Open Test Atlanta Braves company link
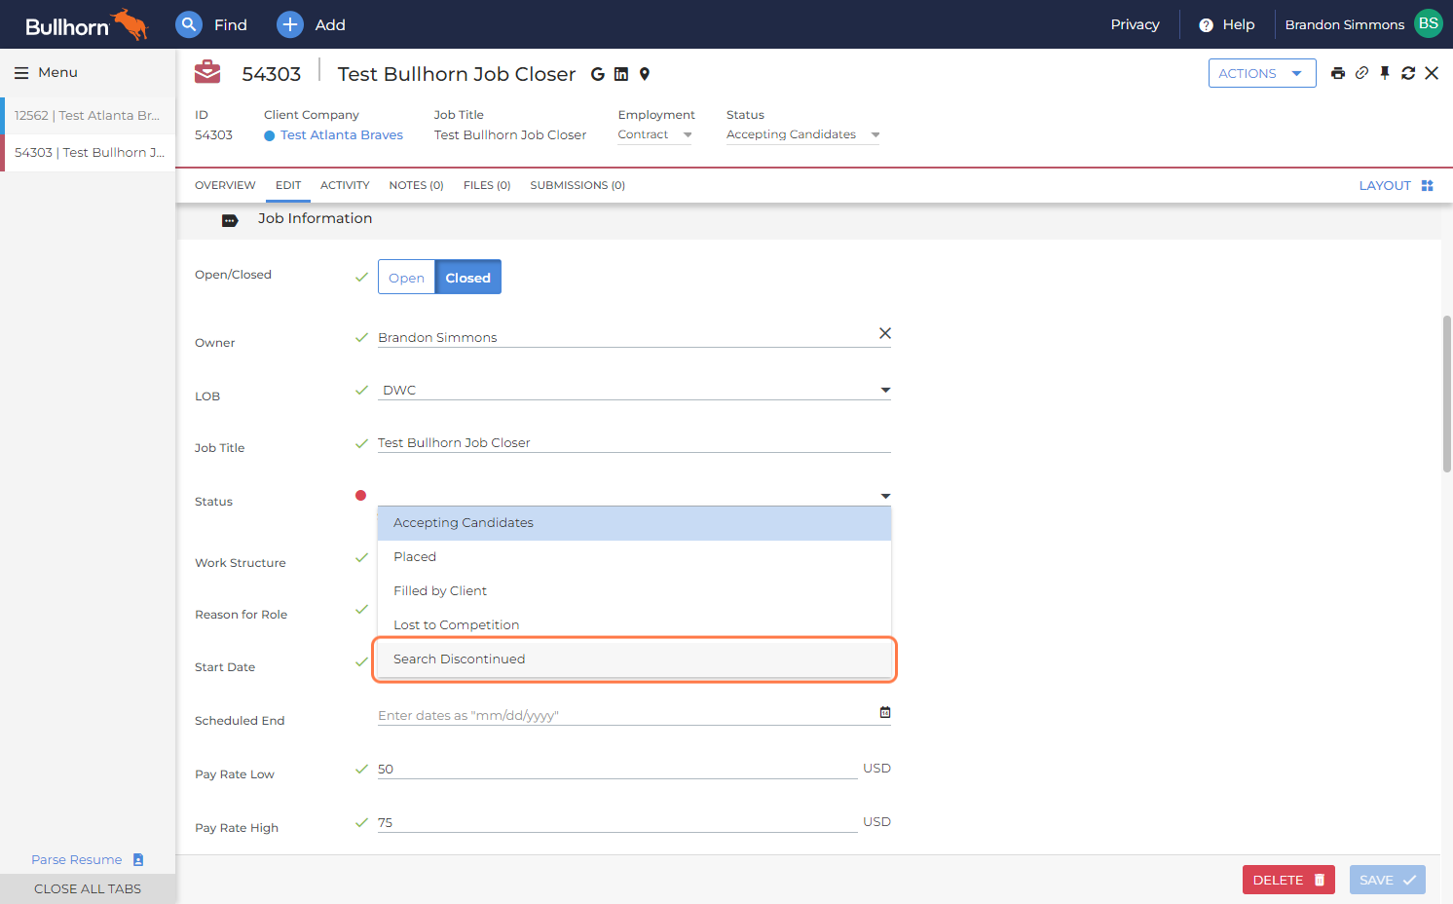 341,135
